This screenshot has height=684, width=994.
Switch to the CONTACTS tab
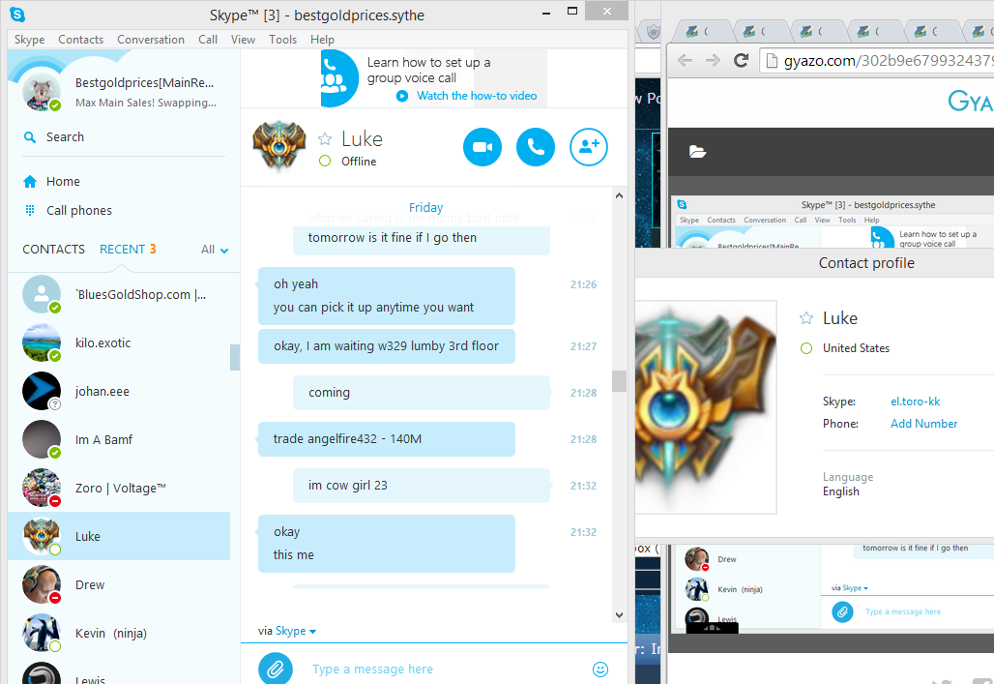[x=54, y=250]
